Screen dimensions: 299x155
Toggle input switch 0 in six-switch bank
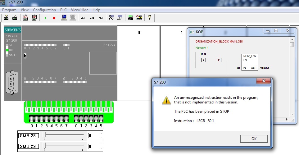pyautogui.click(x=76, y=119)
